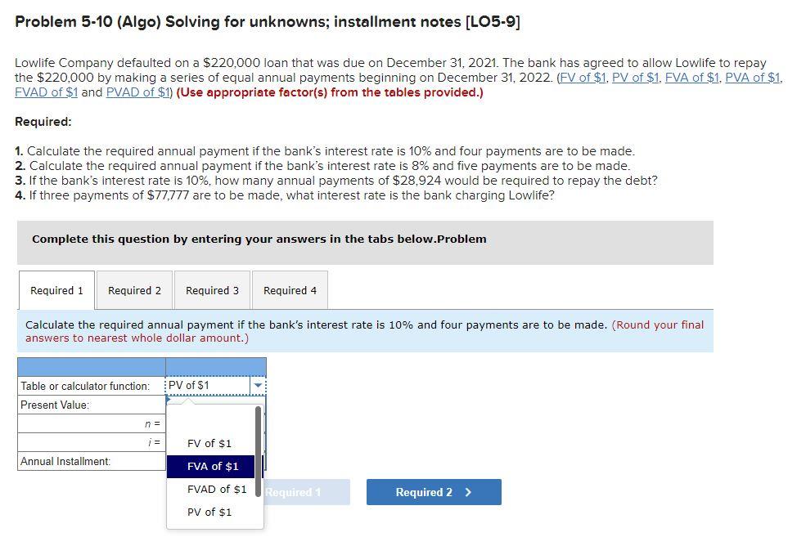
Task: Click the 'Required:' bold heading
Action: (x=43, y=122)
